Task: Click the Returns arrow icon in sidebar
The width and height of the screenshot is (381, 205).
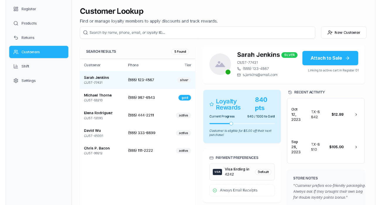Action: tap(16, 38)
